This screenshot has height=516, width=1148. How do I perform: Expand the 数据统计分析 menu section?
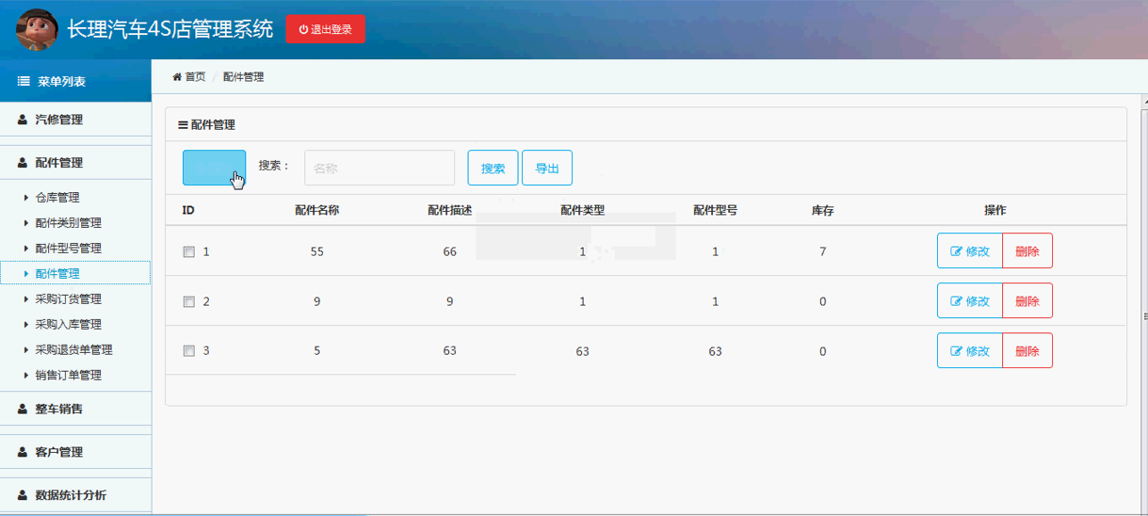(75, 495)
